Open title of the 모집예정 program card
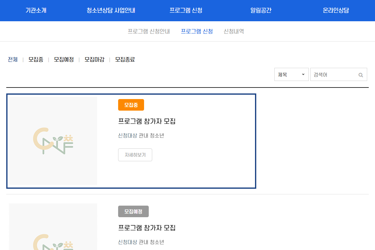The image size is (375, 250). [x=147, y=228]
